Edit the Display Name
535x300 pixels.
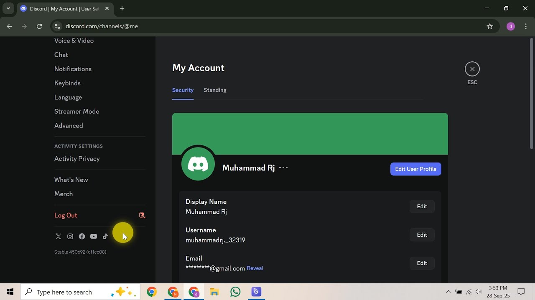click(x=422, y=206)
